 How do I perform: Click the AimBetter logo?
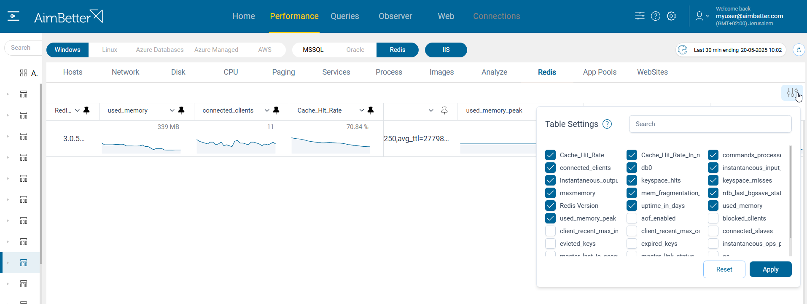pyautogui.click(x=68, y=16)
